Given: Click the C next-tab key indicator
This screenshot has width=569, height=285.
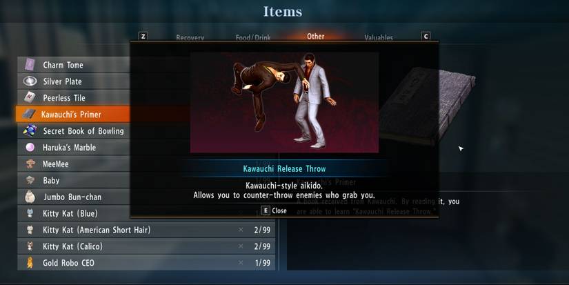Looking at the screenshot, I should [426, 37].
